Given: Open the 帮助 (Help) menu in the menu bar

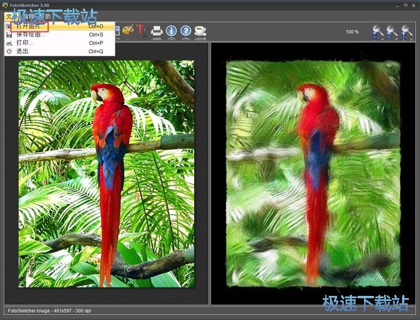Looking at the screenshot, I should point(45,17).
